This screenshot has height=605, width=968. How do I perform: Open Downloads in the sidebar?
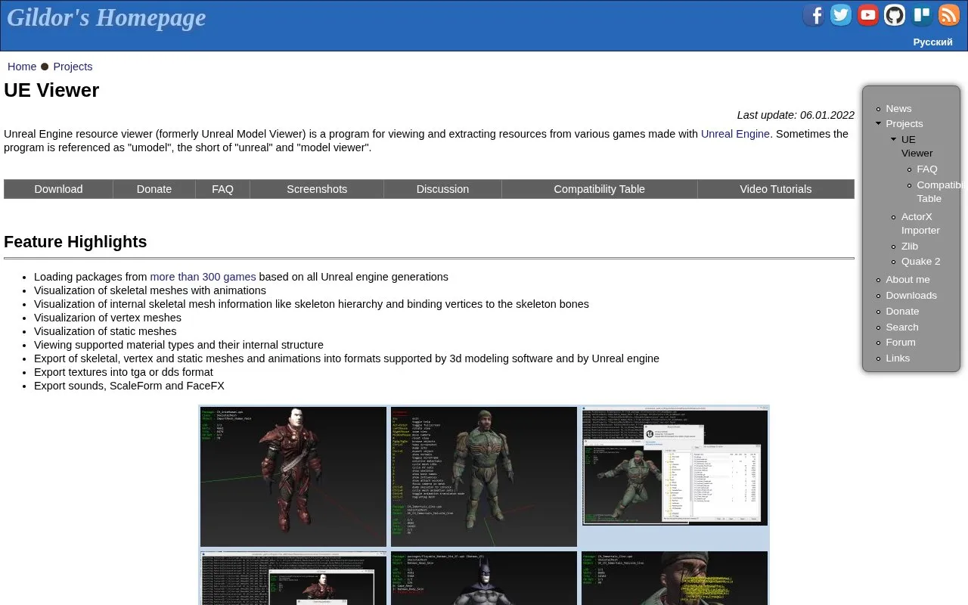click(911, 295)
